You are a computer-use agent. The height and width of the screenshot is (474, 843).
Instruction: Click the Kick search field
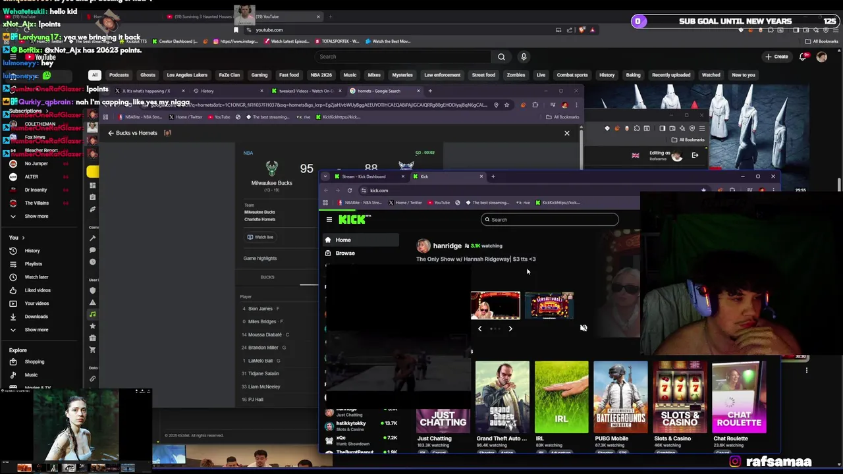click(550, 220)
